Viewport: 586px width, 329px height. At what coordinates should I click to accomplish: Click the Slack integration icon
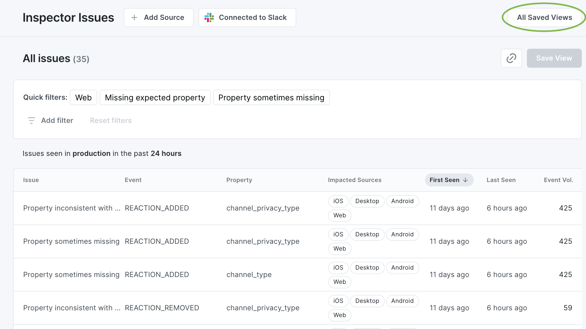(x=209, y=17)
